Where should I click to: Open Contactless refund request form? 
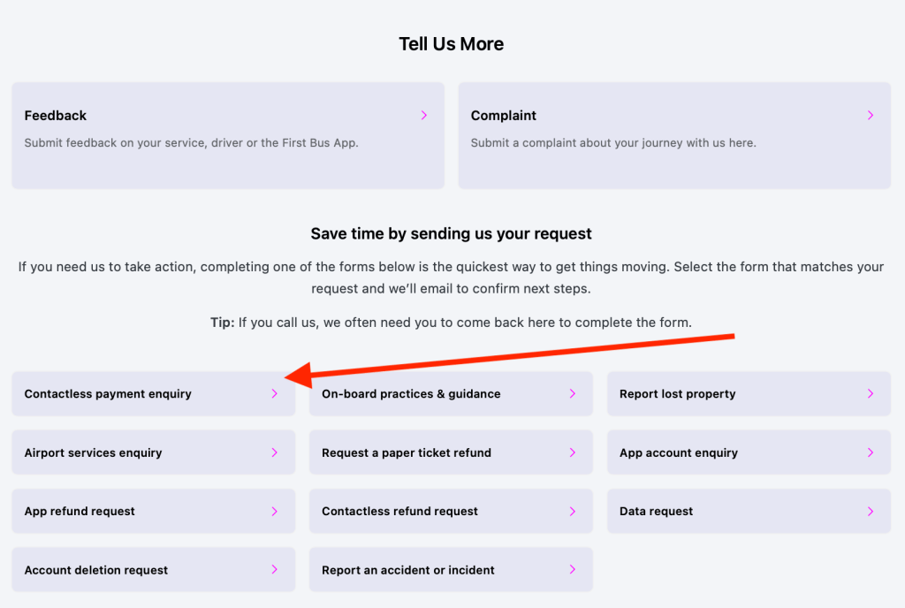tap(399, 512)
